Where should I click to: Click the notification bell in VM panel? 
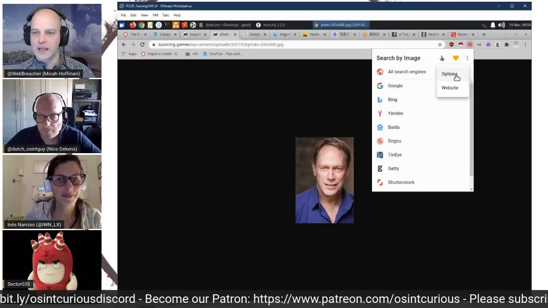point(493,25)
